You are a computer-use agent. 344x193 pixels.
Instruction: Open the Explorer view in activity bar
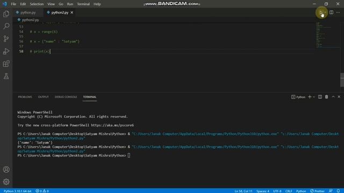coord(6,14)
